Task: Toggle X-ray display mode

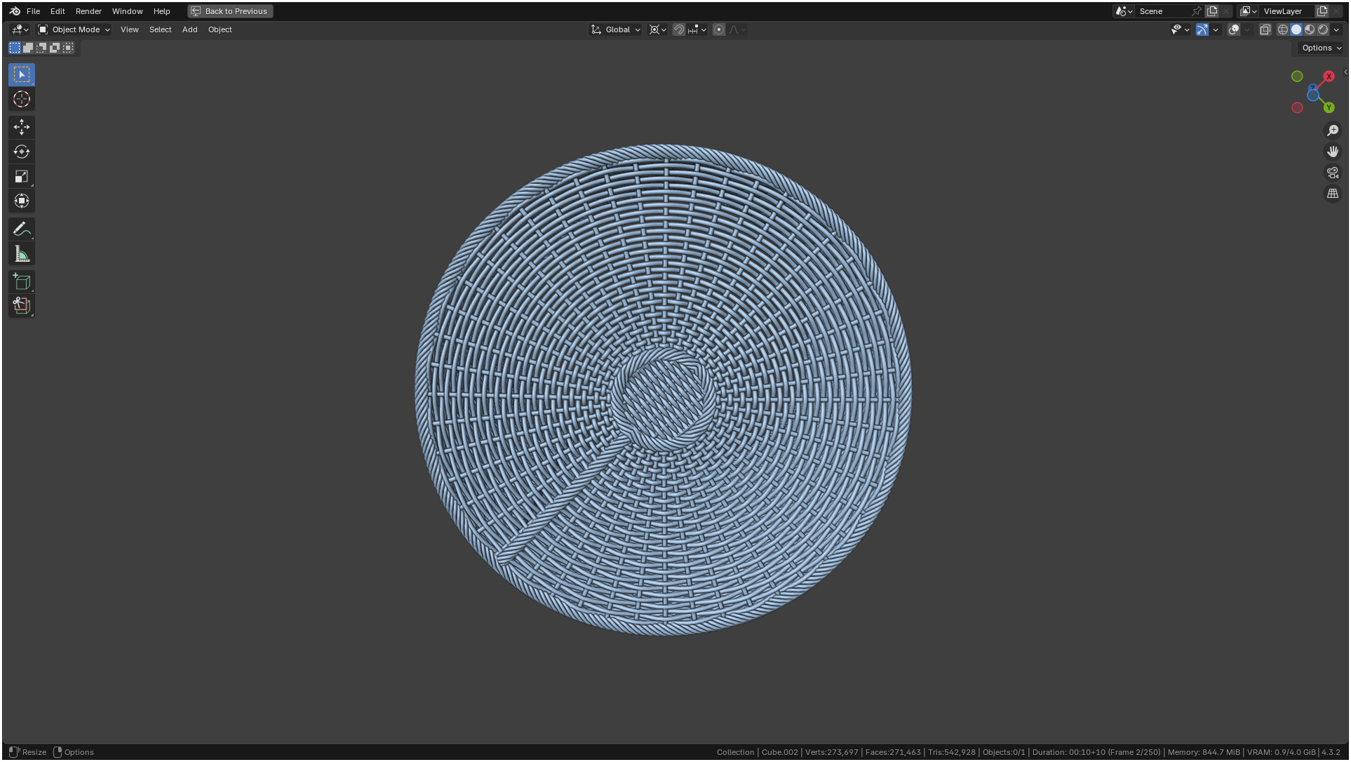Action: pos(1265,29)
